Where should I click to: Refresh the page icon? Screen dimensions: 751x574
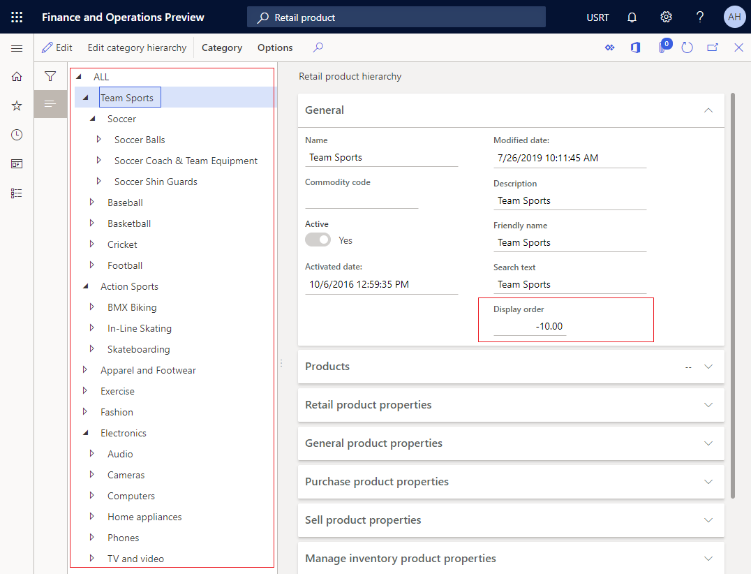(x=687, y=47)
